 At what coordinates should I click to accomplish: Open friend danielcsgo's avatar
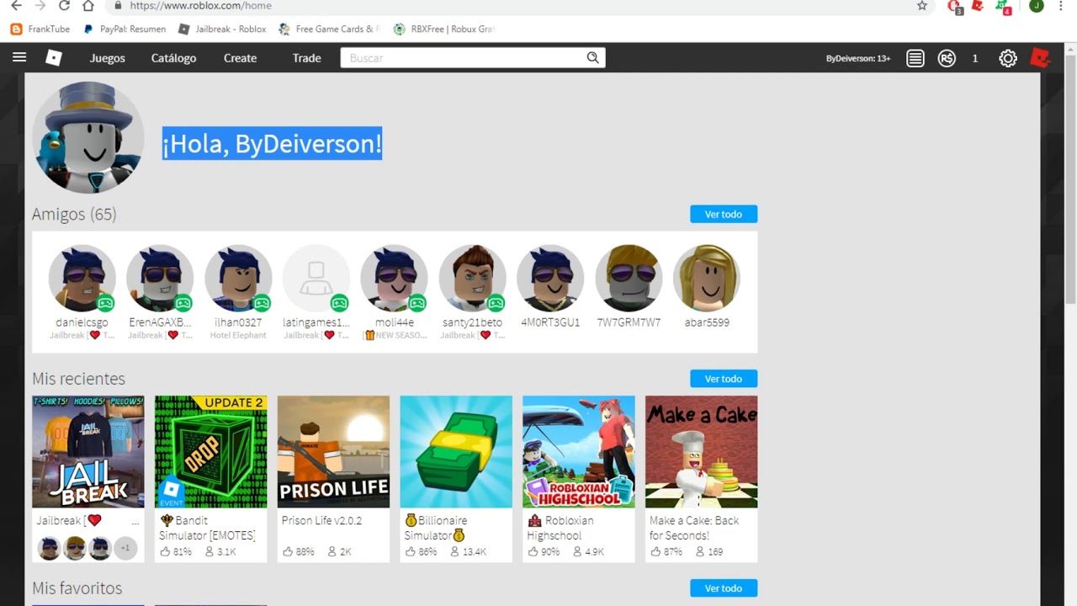[x=82, y=279]
